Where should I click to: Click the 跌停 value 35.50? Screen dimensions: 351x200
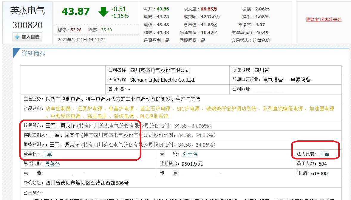[x=106, y=30]
